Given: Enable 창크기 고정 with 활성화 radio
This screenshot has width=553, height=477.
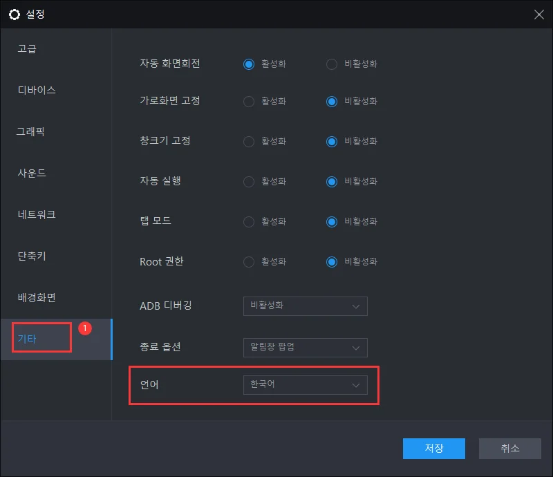Looking at the screenshot, I should coord(249,142).
